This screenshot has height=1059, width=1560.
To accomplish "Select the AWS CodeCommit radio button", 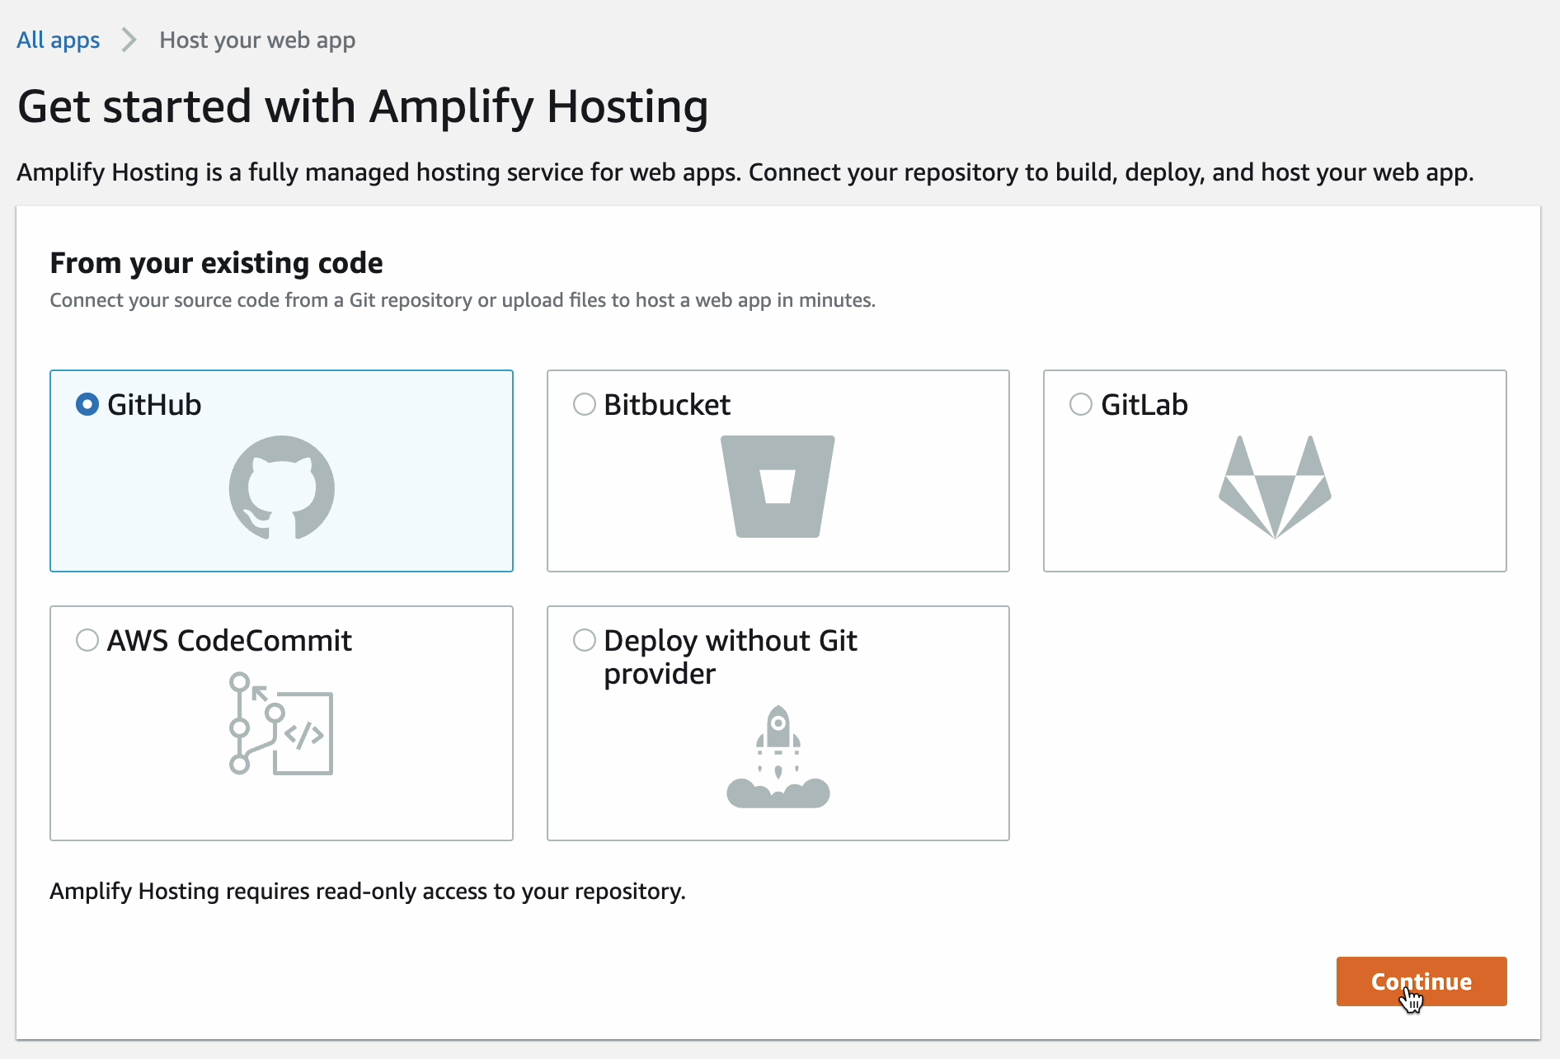I will click(87, 641).
